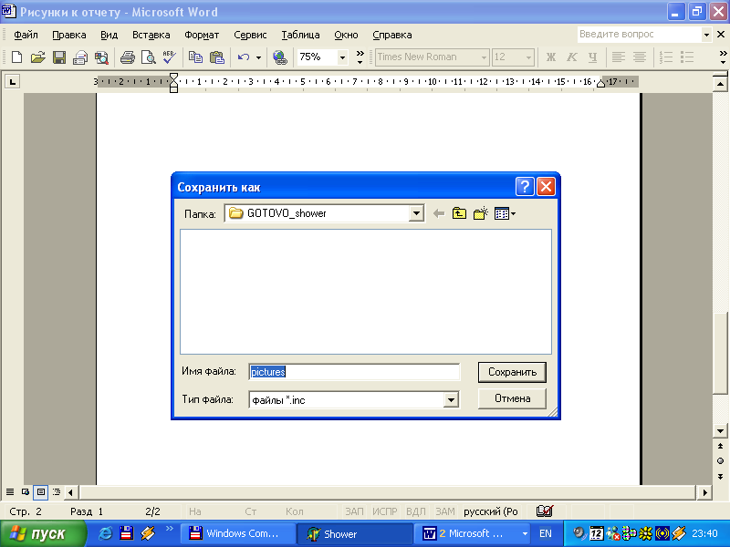Image resolution: width=730 pixels, height=547 pixels.
Task: Click EN language indicator in taskbar
Action: click(x=545, y=533)
